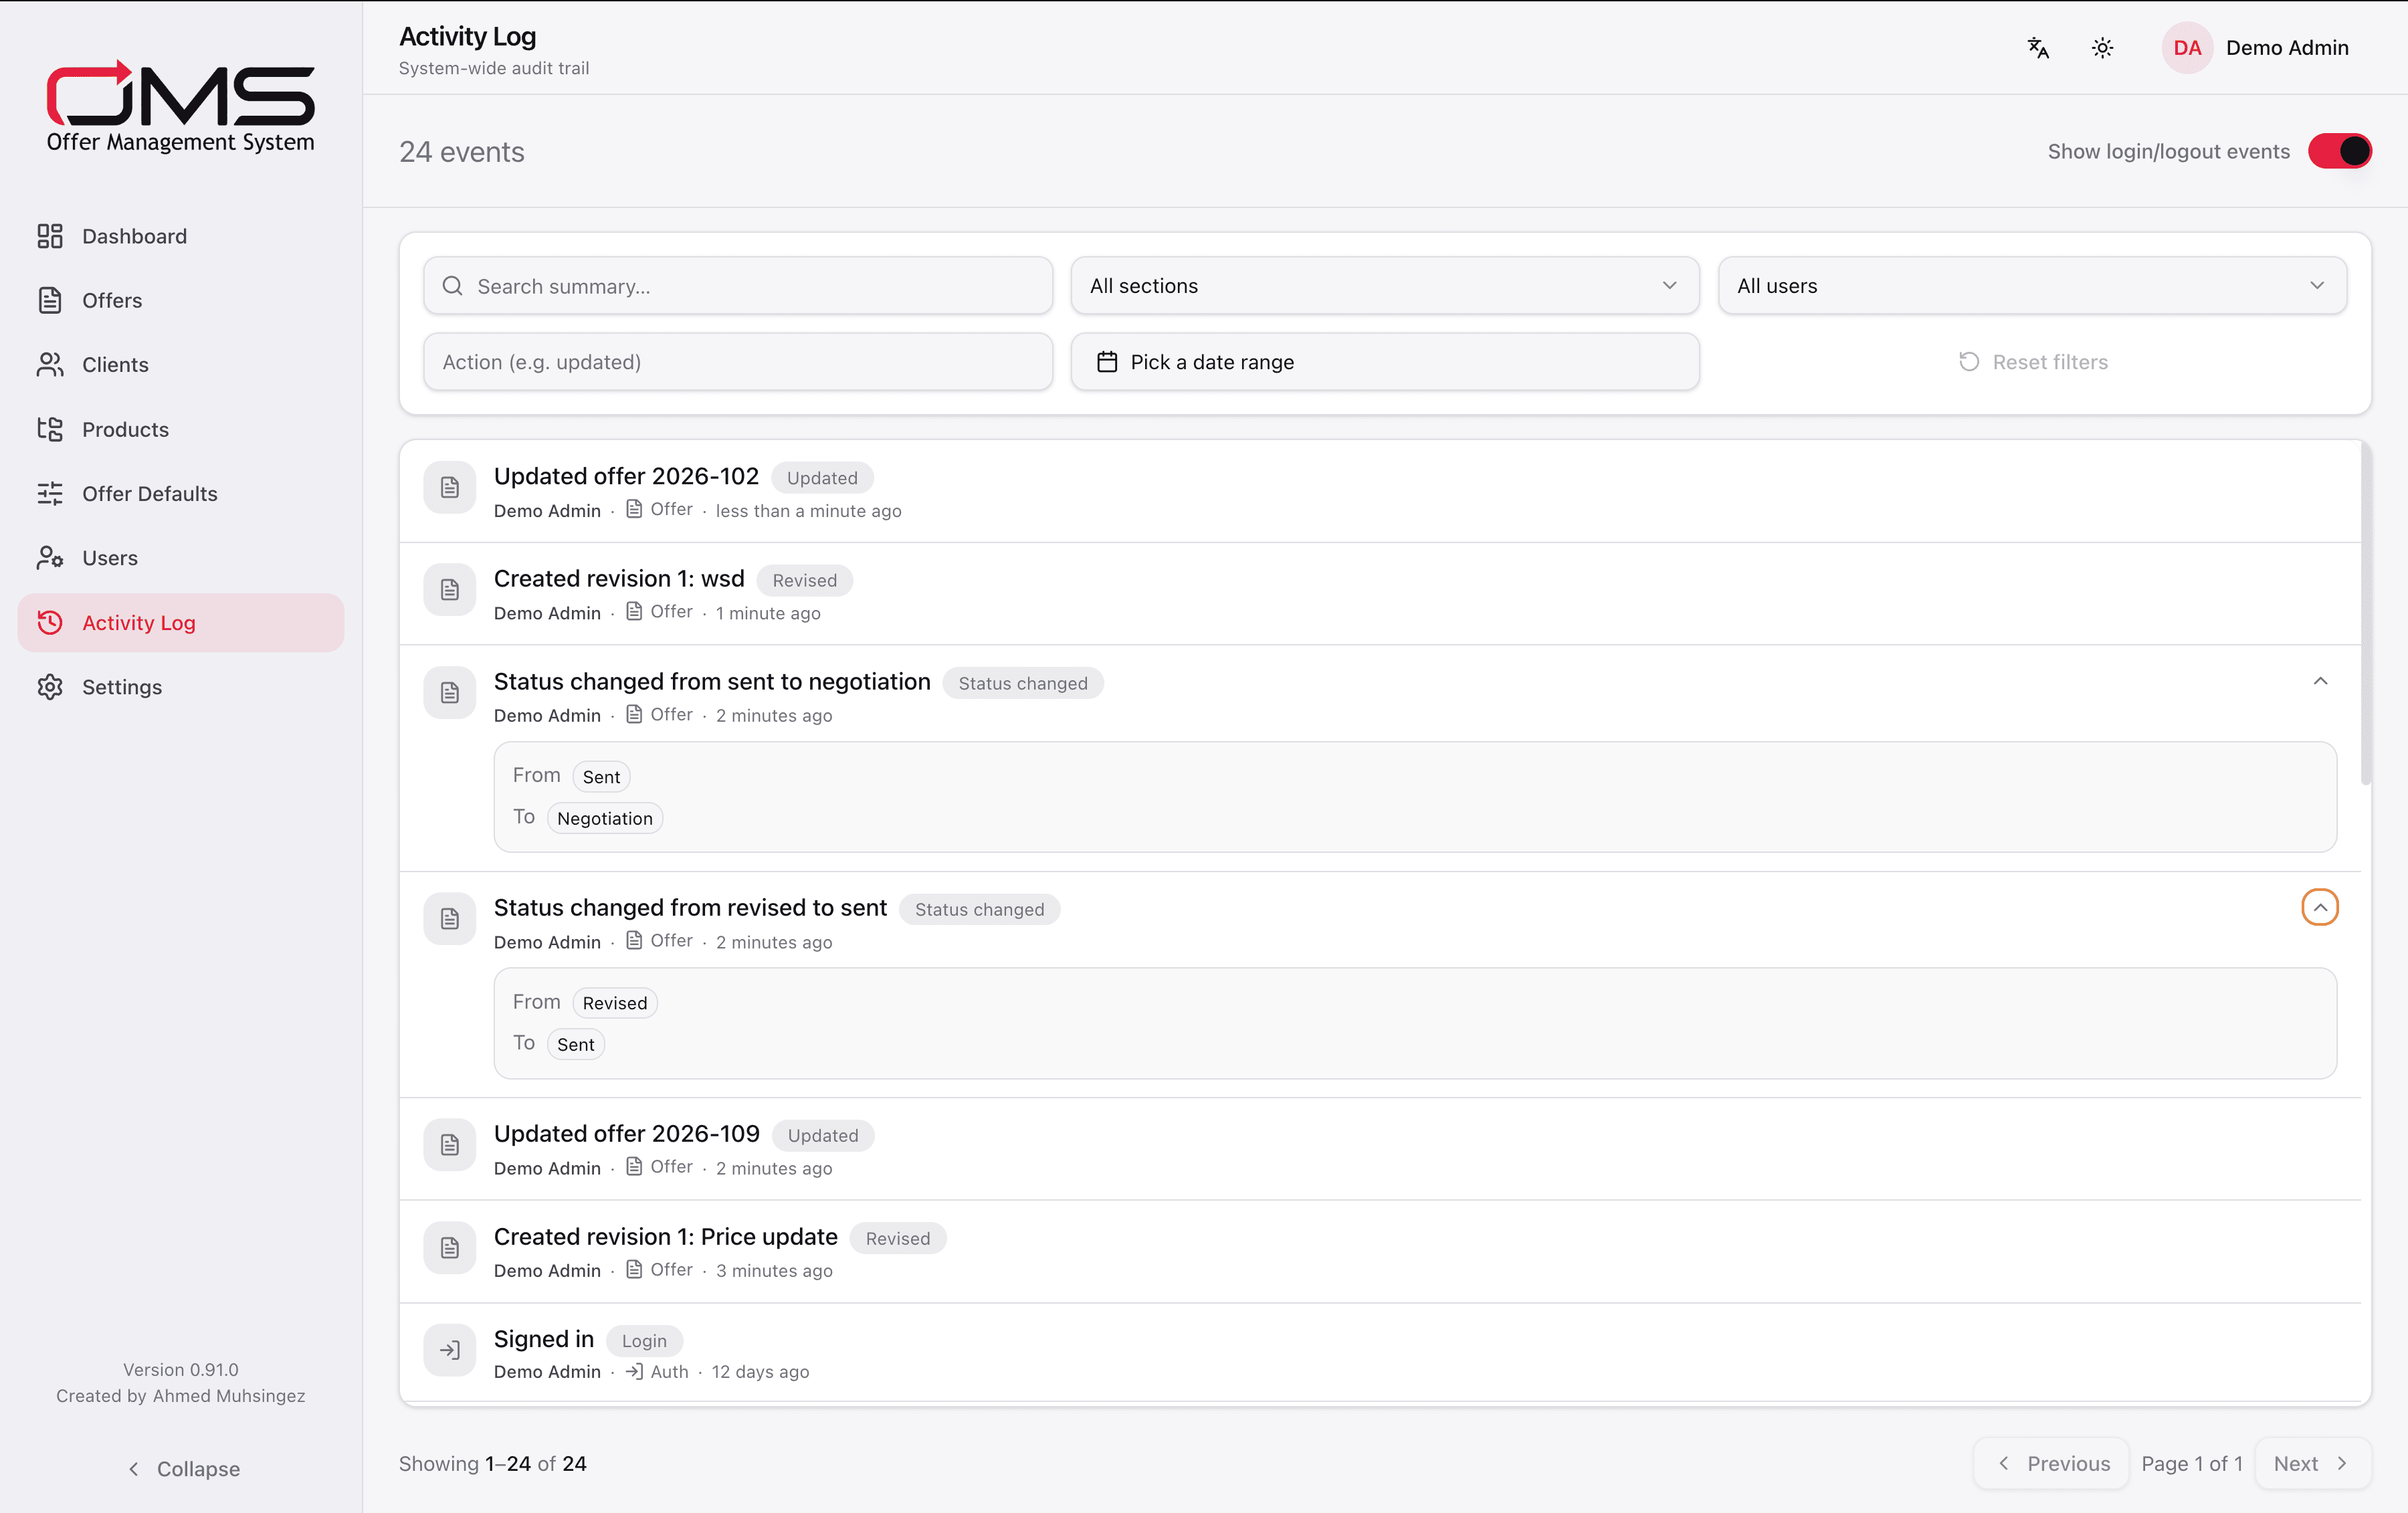Click the Updated offer 2026-109 title
Image resolution: width=2408 pixels, height=1513 pixels.
pyautogui.click(x=627, y=1133)
